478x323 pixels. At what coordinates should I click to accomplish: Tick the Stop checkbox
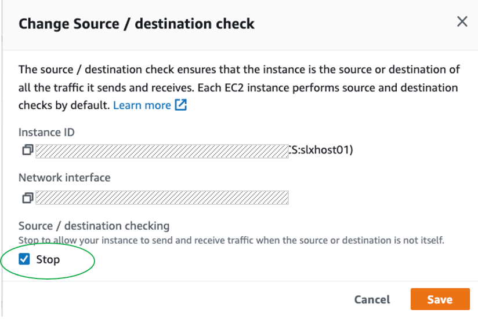pos(24,259)
